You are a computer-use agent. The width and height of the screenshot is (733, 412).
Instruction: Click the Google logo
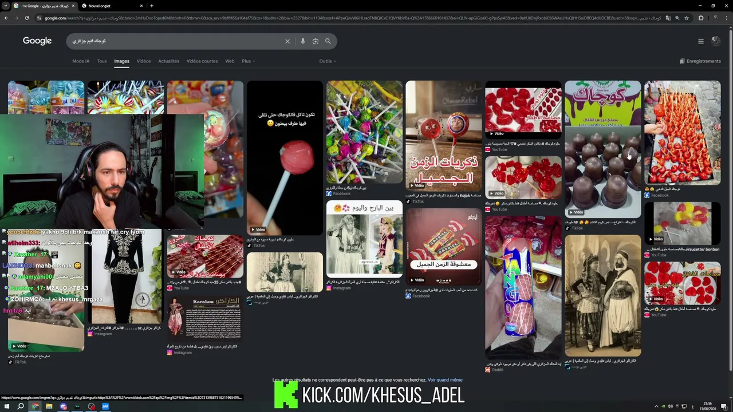pos(37,41)
